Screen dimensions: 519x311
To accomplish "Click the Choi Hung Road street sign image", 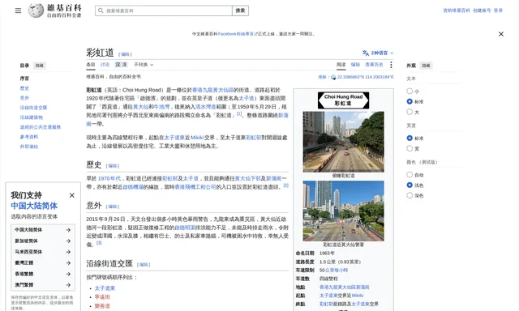I will 344,100.
